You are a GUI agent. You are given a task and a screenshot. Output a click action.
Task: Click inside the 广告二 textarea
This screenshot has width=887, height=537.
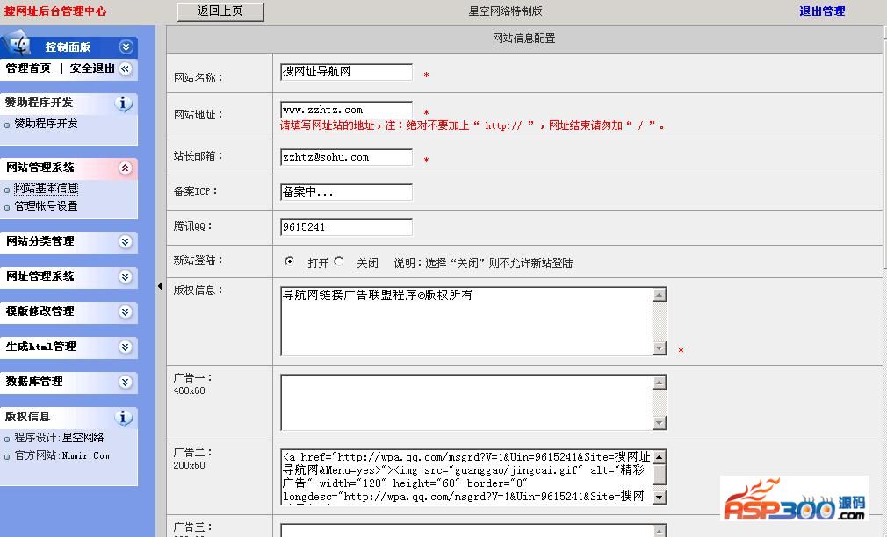[x=466, y=476]
